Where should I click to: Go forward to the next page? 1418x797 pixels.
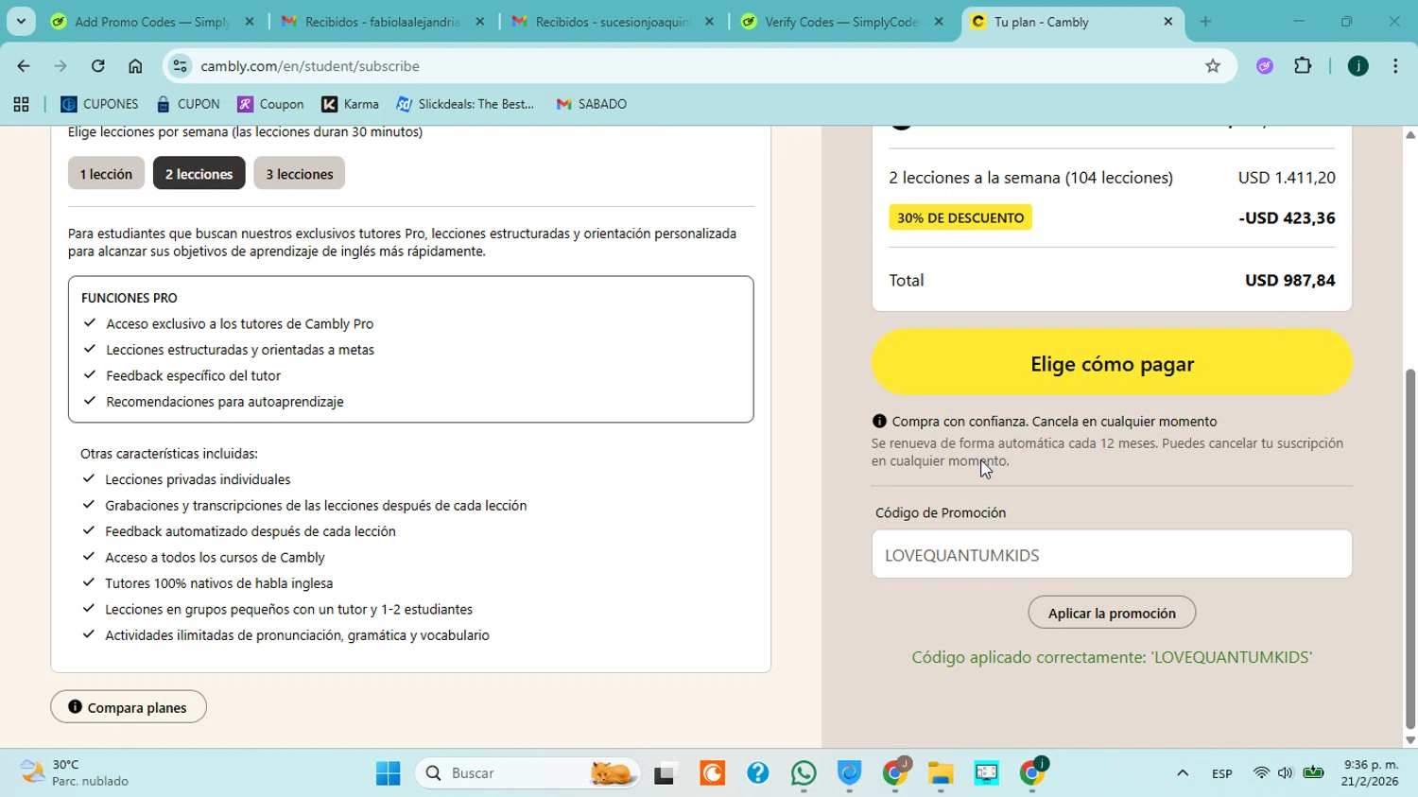coord(61,66)
